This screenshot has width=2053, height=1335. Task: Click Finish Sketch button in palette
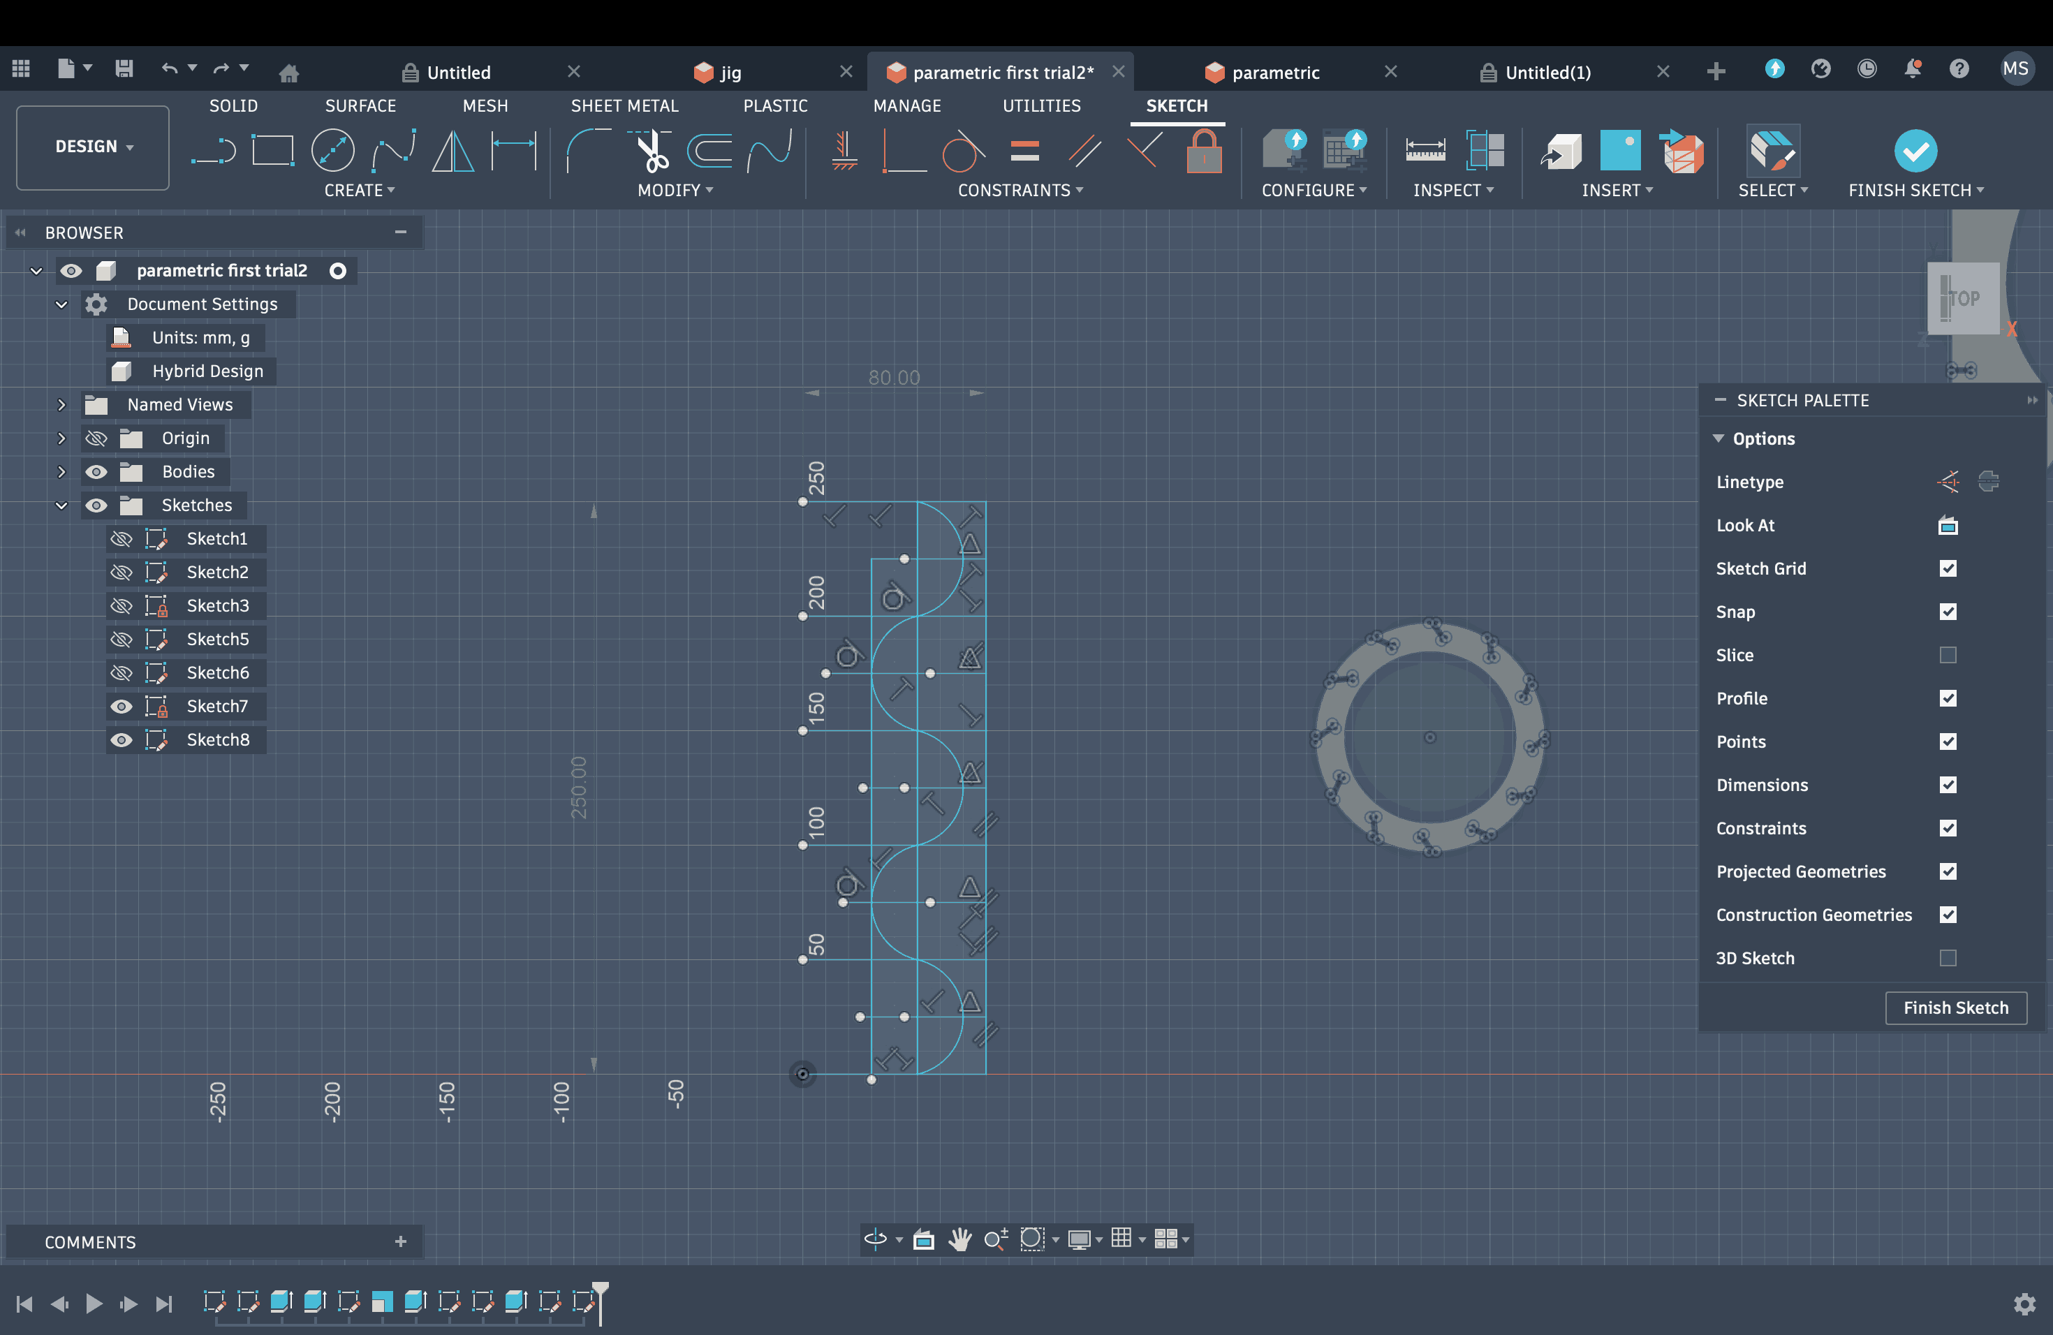coord(1955,1008)
